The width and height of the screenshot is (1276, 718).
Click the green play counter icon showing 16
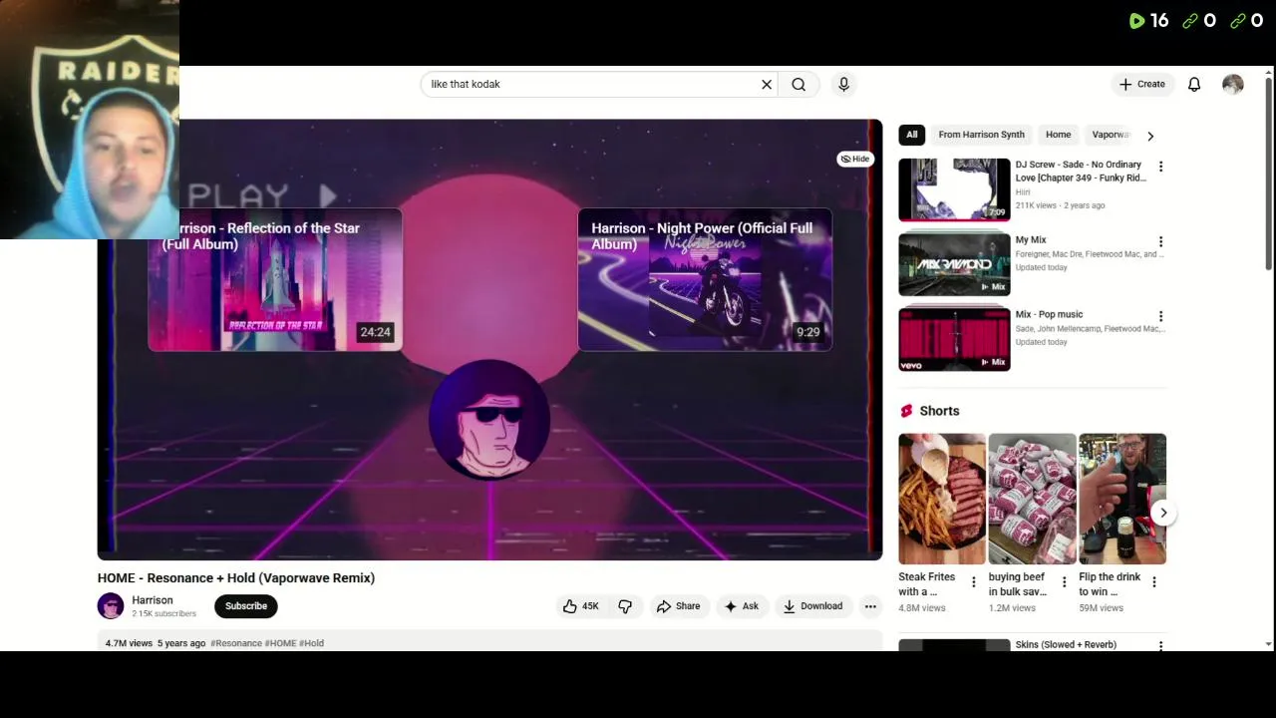coord(1136,21)
